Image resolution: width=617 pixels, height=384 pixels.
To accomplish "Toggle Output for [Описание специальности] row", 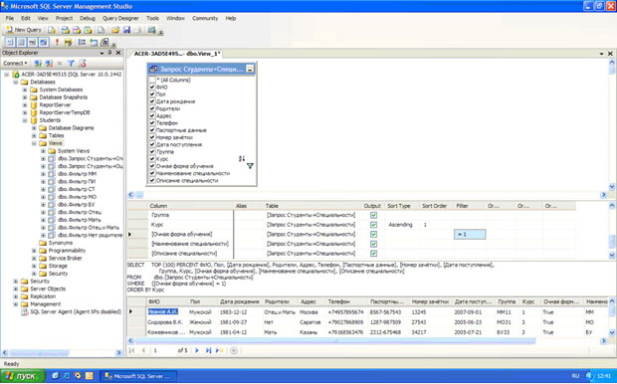I will click(373, 254).
